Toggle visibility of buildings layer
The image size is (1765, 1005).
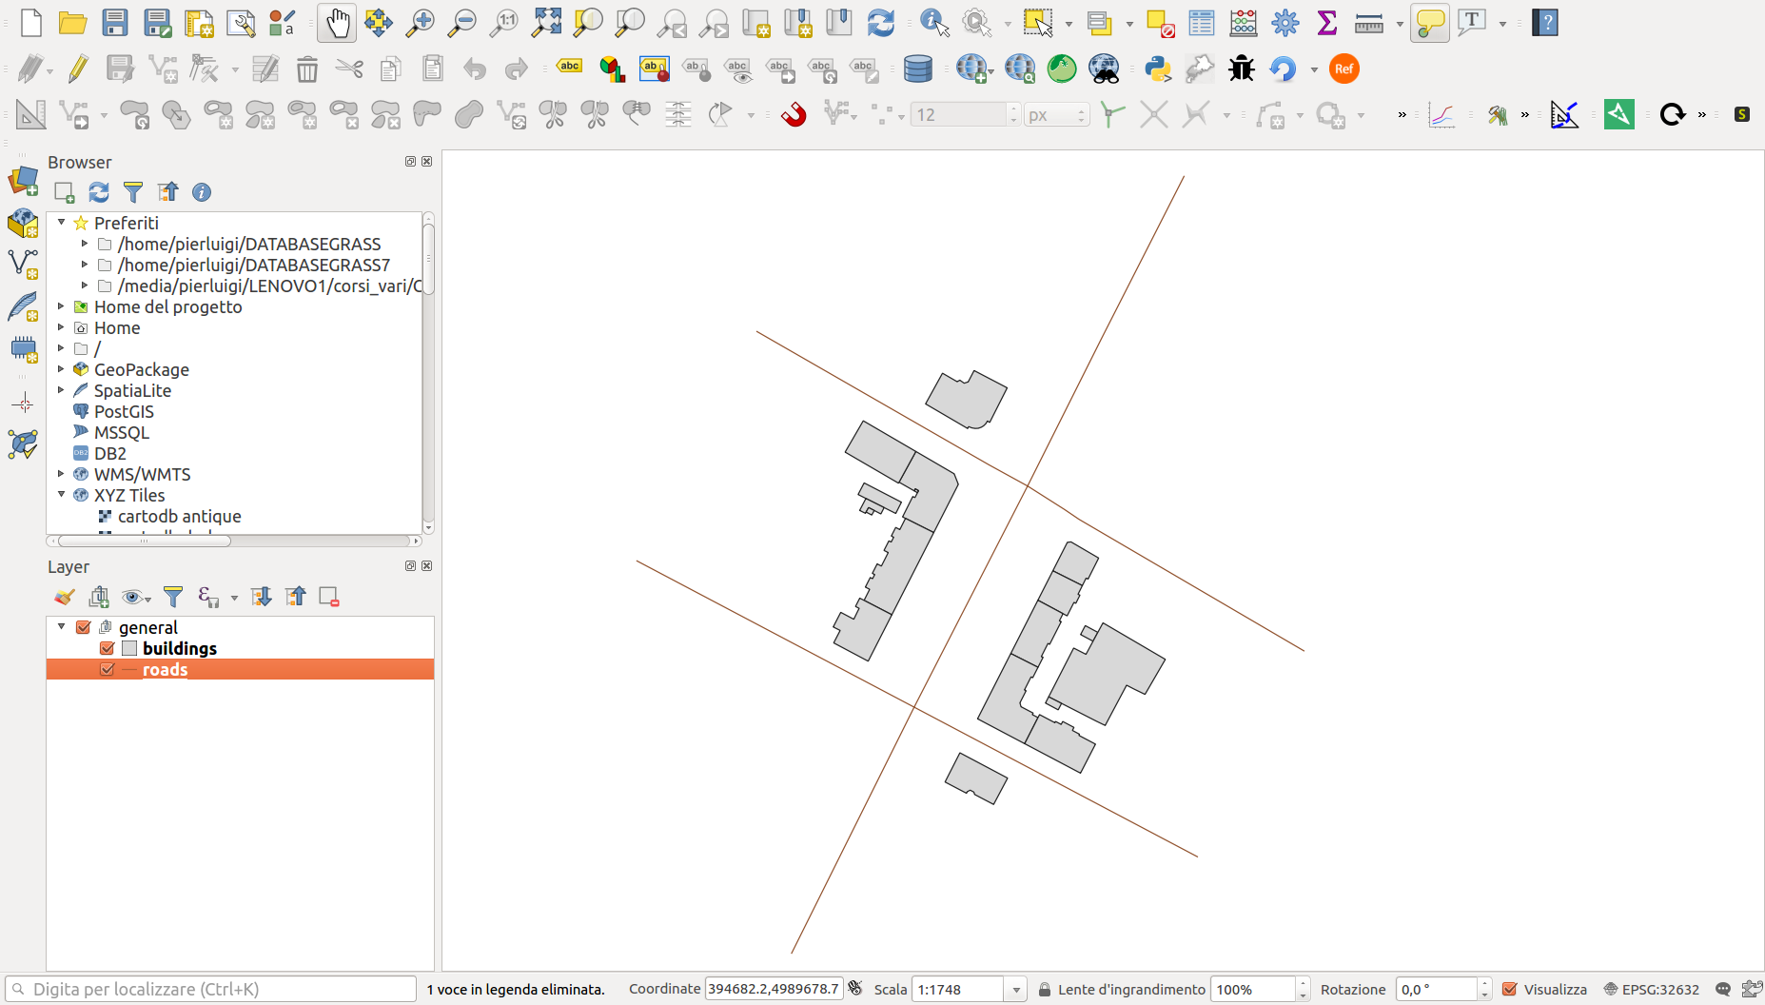coord(108,648)
